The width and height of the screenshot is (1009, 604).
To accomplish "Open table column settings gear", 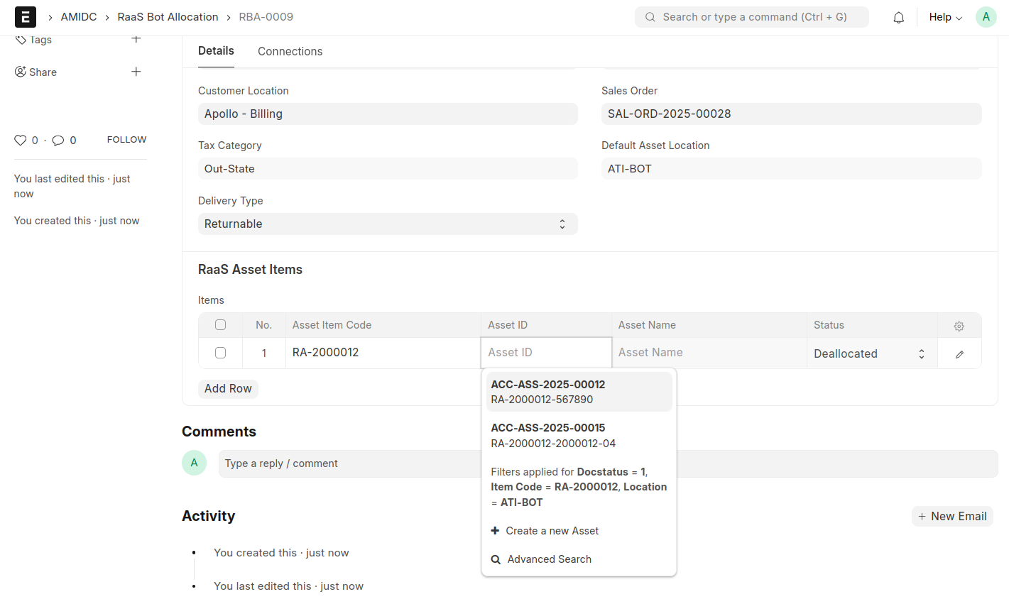I will [x=959, y=326].
